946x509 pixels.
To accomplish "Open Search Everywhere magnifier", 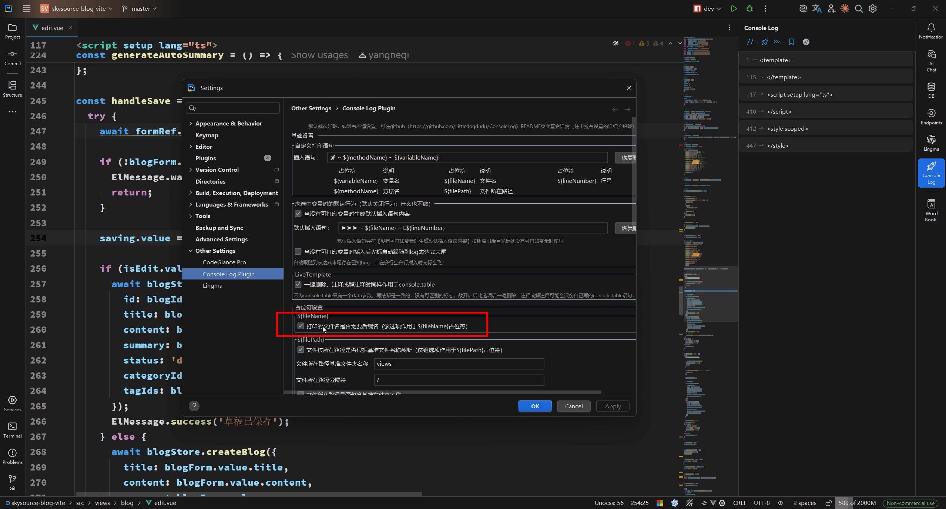I will click(x=859, y=9).
